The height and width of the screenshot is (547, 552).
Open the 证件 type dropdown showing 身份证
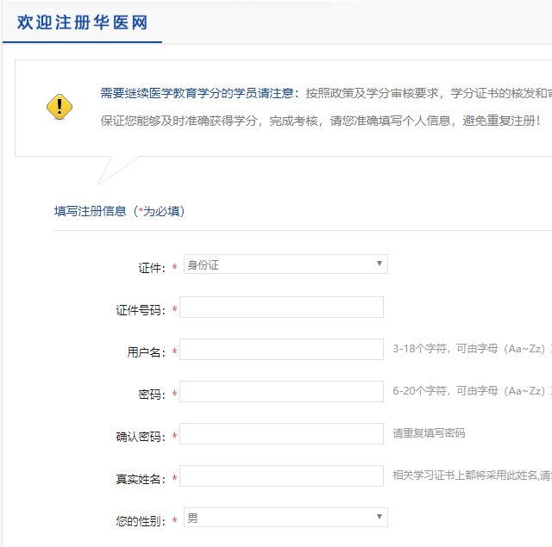pyautogui.click(x=285, y=264)
